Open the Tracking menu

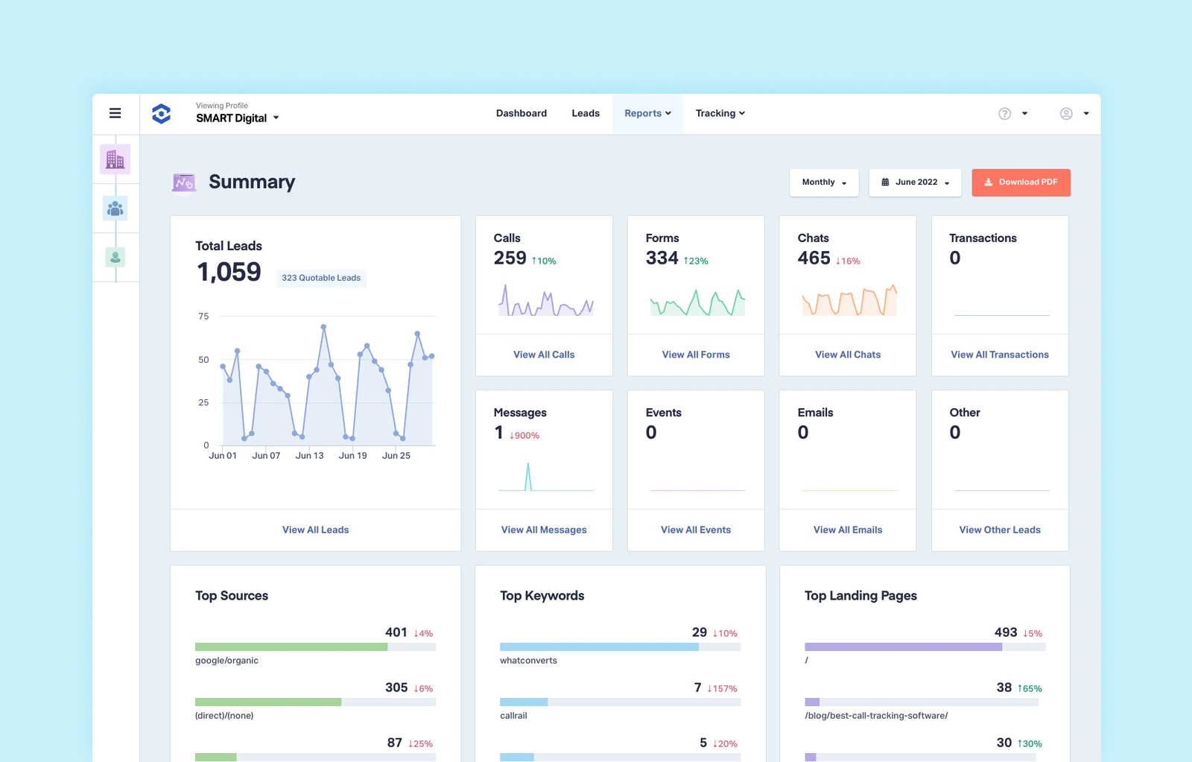(x=720, y=113)
